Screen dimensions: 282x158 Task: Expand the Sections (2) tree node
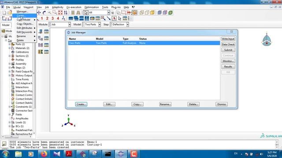(x=10, y=56)
